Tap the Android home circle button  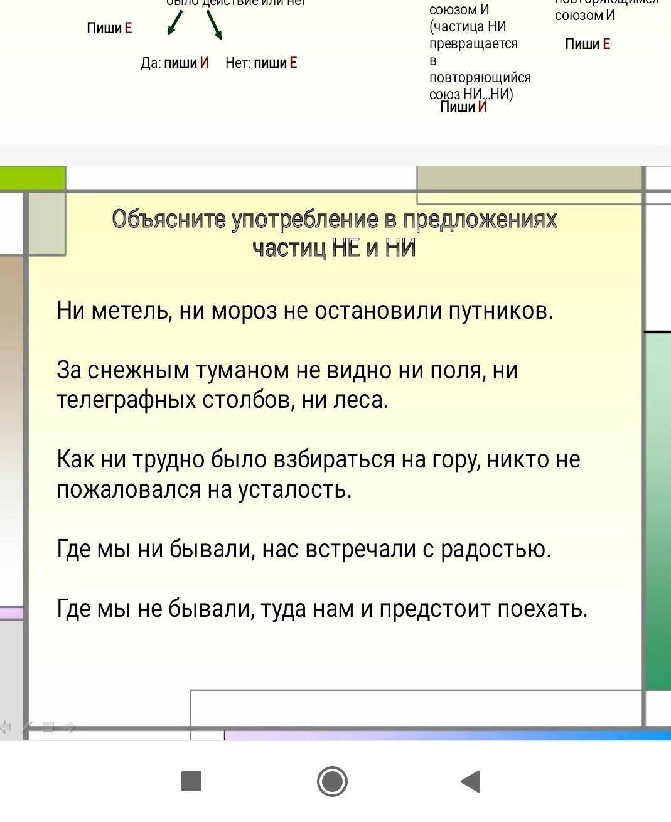point(332,781)
